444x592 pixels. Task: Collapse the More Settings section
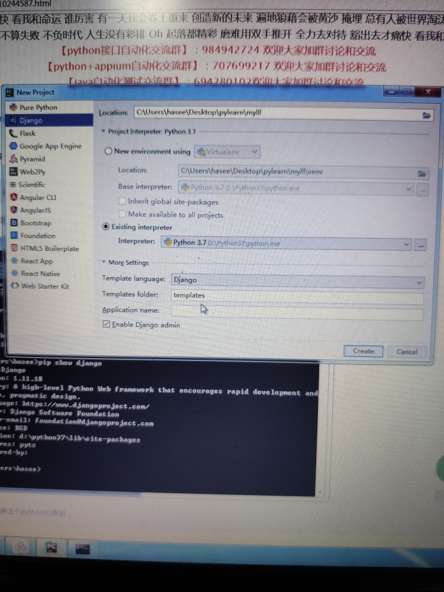click(x=104, y=262)
